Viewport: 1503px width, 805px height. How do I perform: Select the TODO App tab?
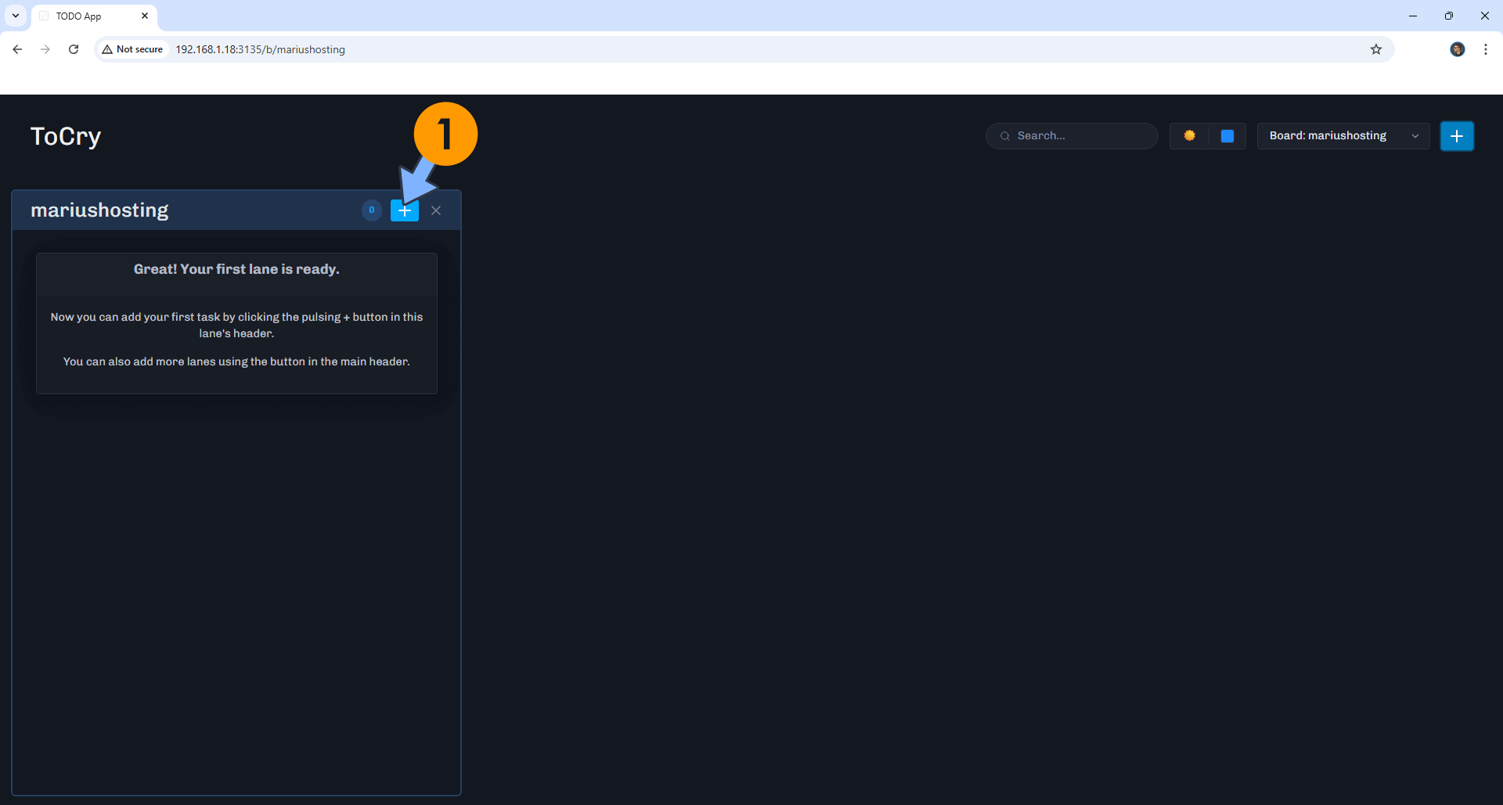coord(94,16)
